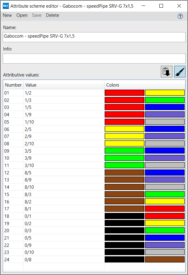Viewport: 188px width, 275px height.
Task: Click the brown swatch in row 12
Action: pyautogui.click(x=125, y=173)
